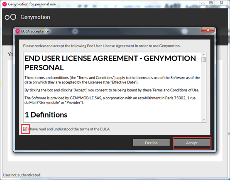Click the 'By ticking the box' paragraph
This screenshot has height=180, width=230.
pos(112,90)
